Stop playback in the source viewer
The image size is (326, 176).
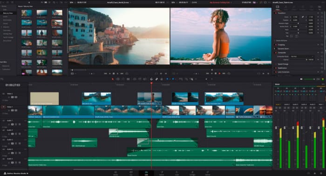point(114,73)
